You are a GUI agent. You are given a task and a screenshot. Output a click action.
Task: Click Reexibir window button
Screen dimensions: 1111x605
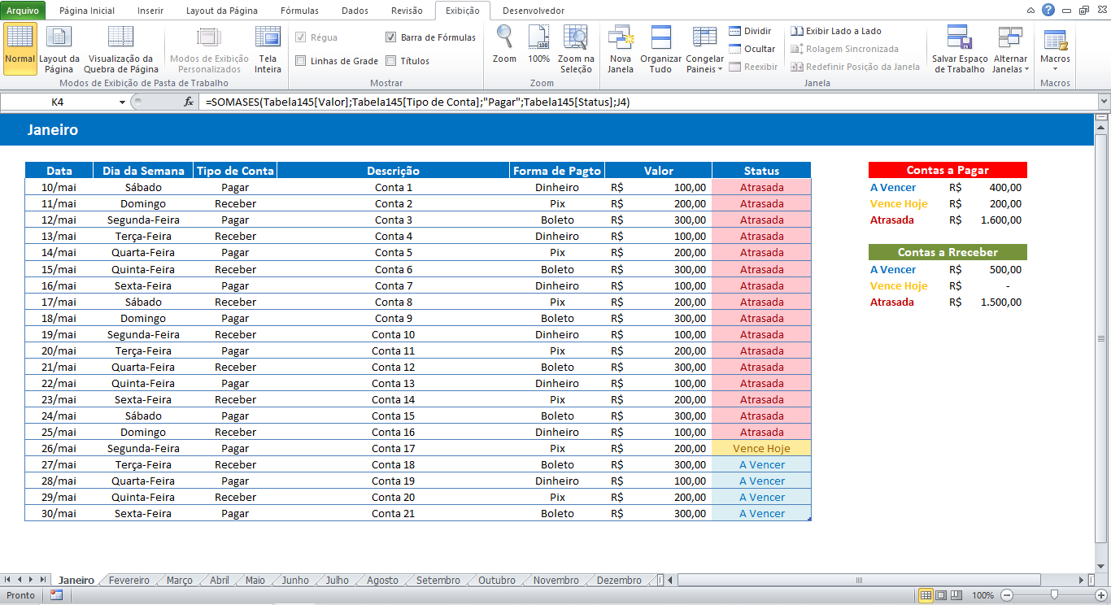click(x=753, y=67)
